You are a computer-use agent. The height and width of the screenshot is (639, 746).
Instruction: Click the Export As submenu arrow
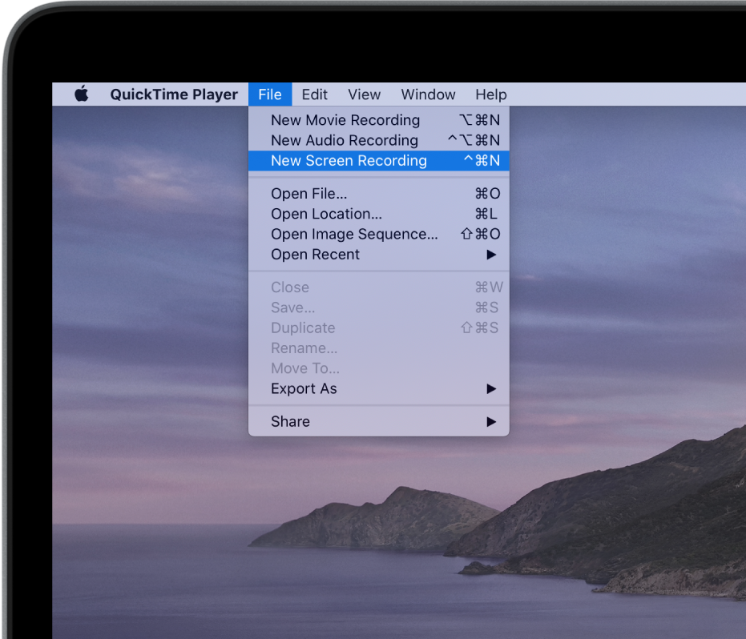(491, 389)
